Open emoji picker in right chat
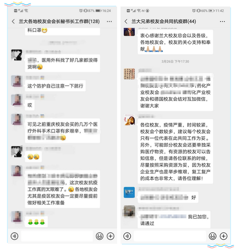238x252 pixels. click(212, 236)
